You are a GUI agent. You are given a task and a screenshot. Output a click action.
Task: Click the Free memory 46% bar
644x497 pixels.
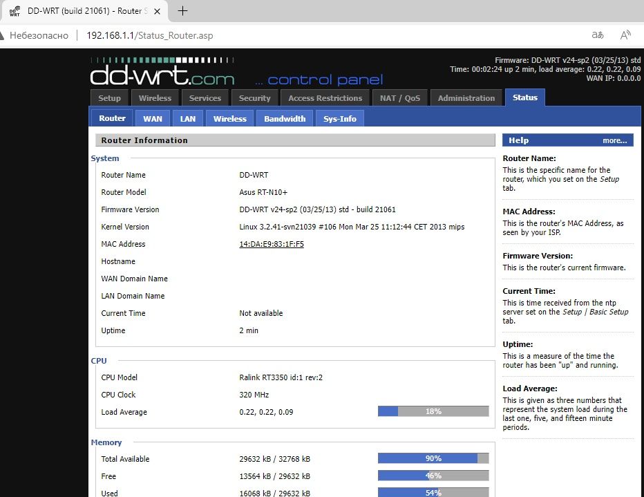click(433, 476)
